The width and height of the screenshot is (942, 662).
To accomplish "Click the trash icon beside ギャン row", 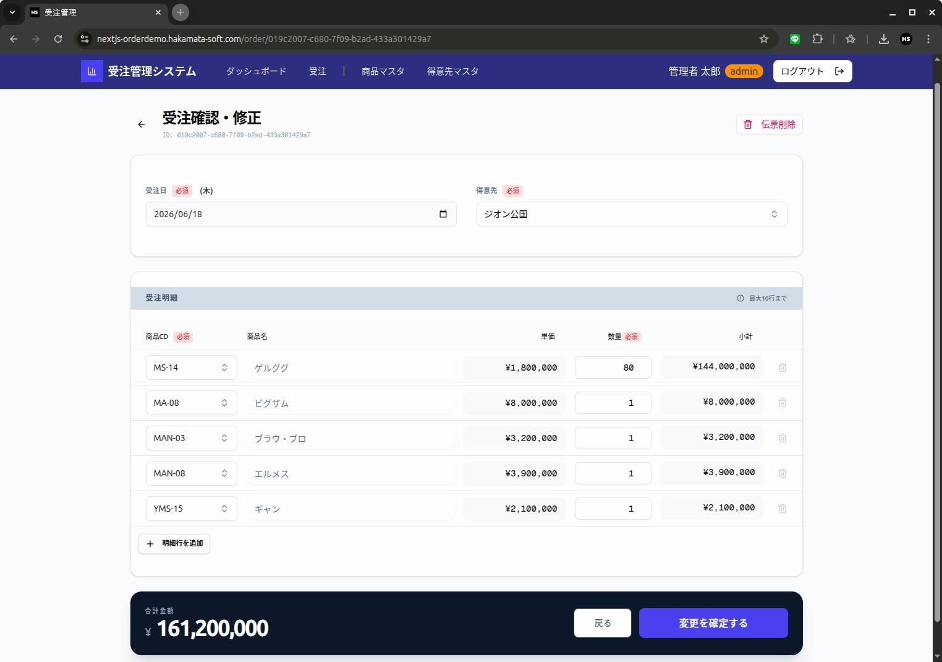I will 783,508.
